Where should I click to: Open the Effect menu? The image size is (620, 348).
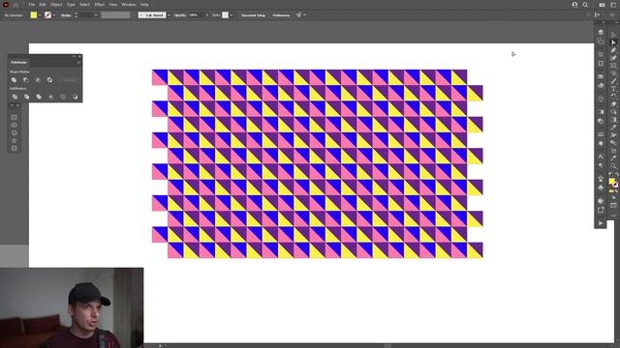(99, 5)
